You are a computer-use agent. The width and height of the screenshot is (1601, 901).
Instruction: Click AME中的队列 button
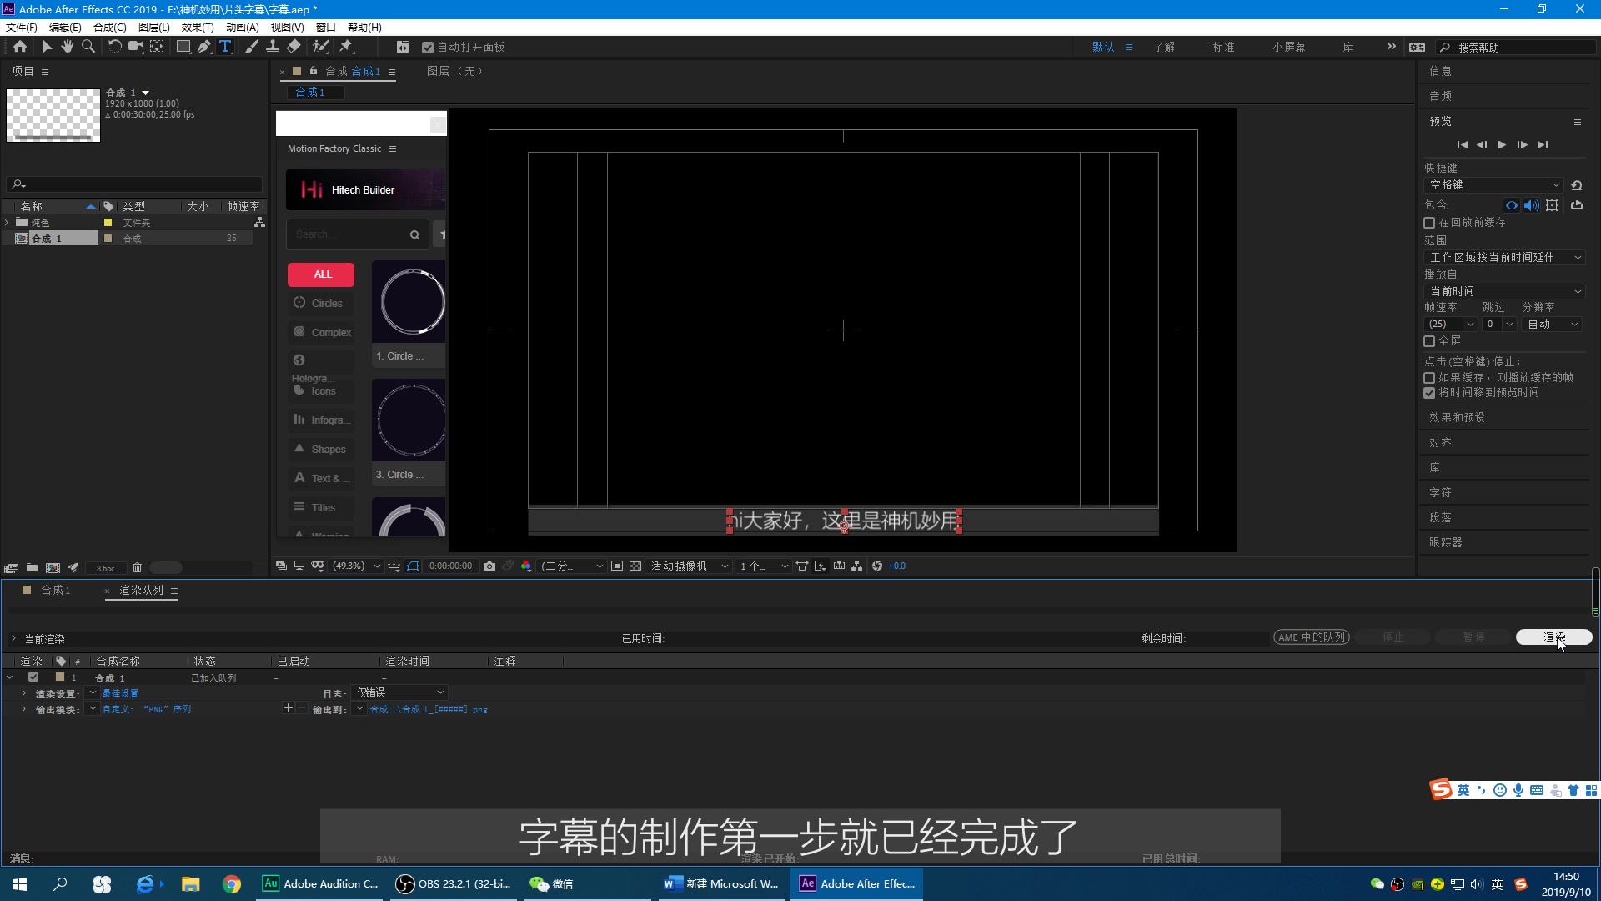[1311, 637]
